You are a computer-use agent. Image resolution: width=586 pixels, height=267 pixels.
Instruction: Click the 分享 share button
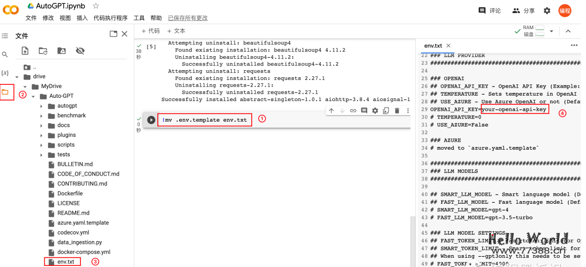coord(523,10)
